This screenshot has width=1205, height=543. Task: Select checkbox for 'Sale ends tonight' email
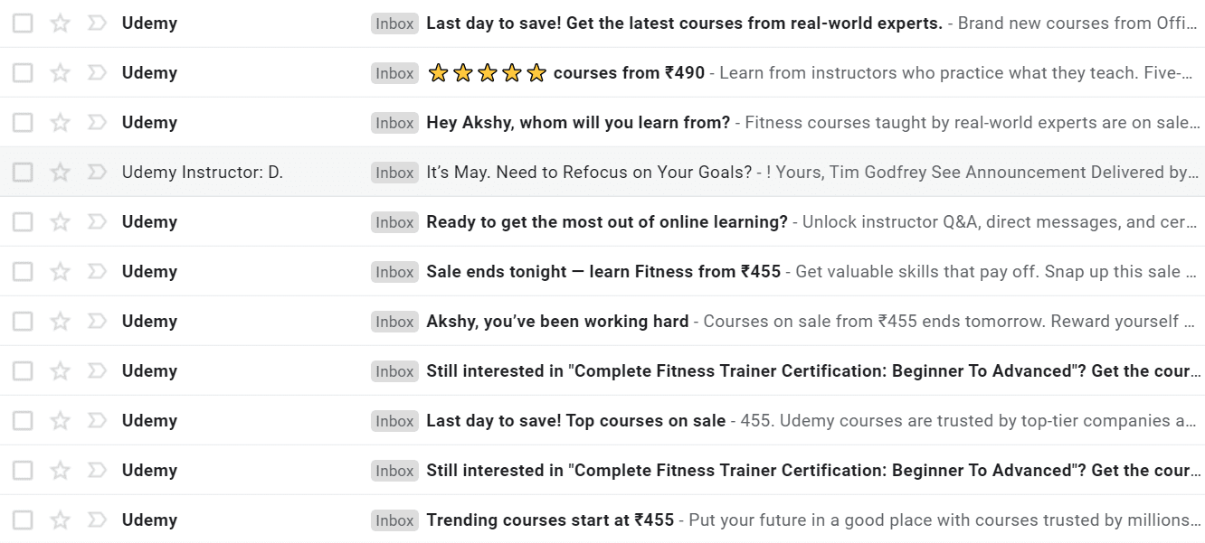[24, 272]
